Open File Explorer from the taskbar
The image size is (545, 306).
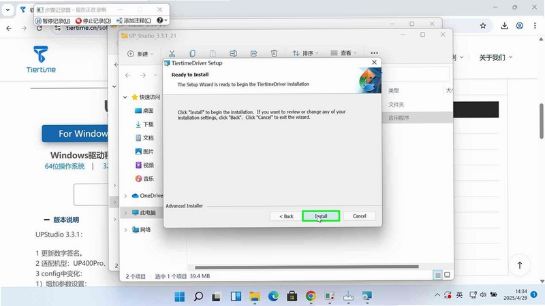pos(255,296)
